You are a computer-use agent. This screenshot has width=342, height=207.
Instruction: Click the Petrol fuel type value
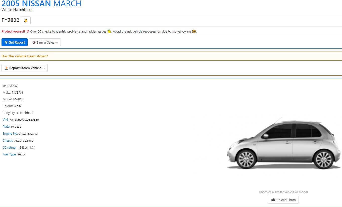(21, 154)
